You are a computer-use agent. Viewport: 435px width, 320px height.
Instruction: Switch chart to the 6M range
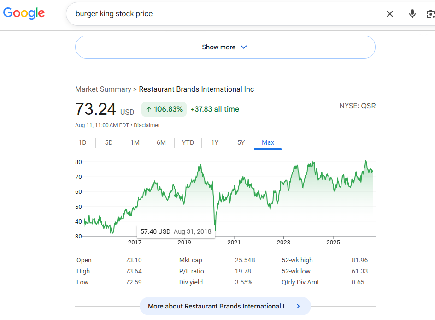pos(161,142)
